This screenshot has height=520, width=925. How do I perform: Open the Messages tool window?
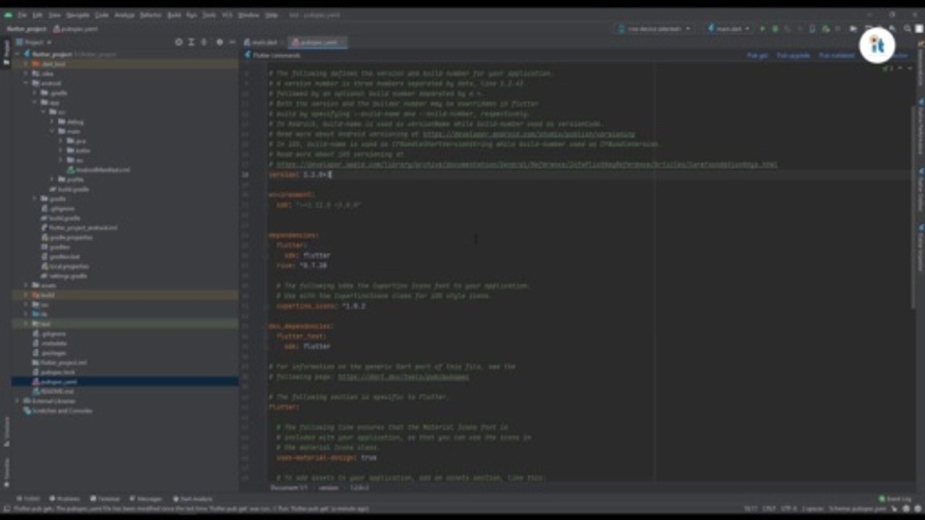click(146, 499)
